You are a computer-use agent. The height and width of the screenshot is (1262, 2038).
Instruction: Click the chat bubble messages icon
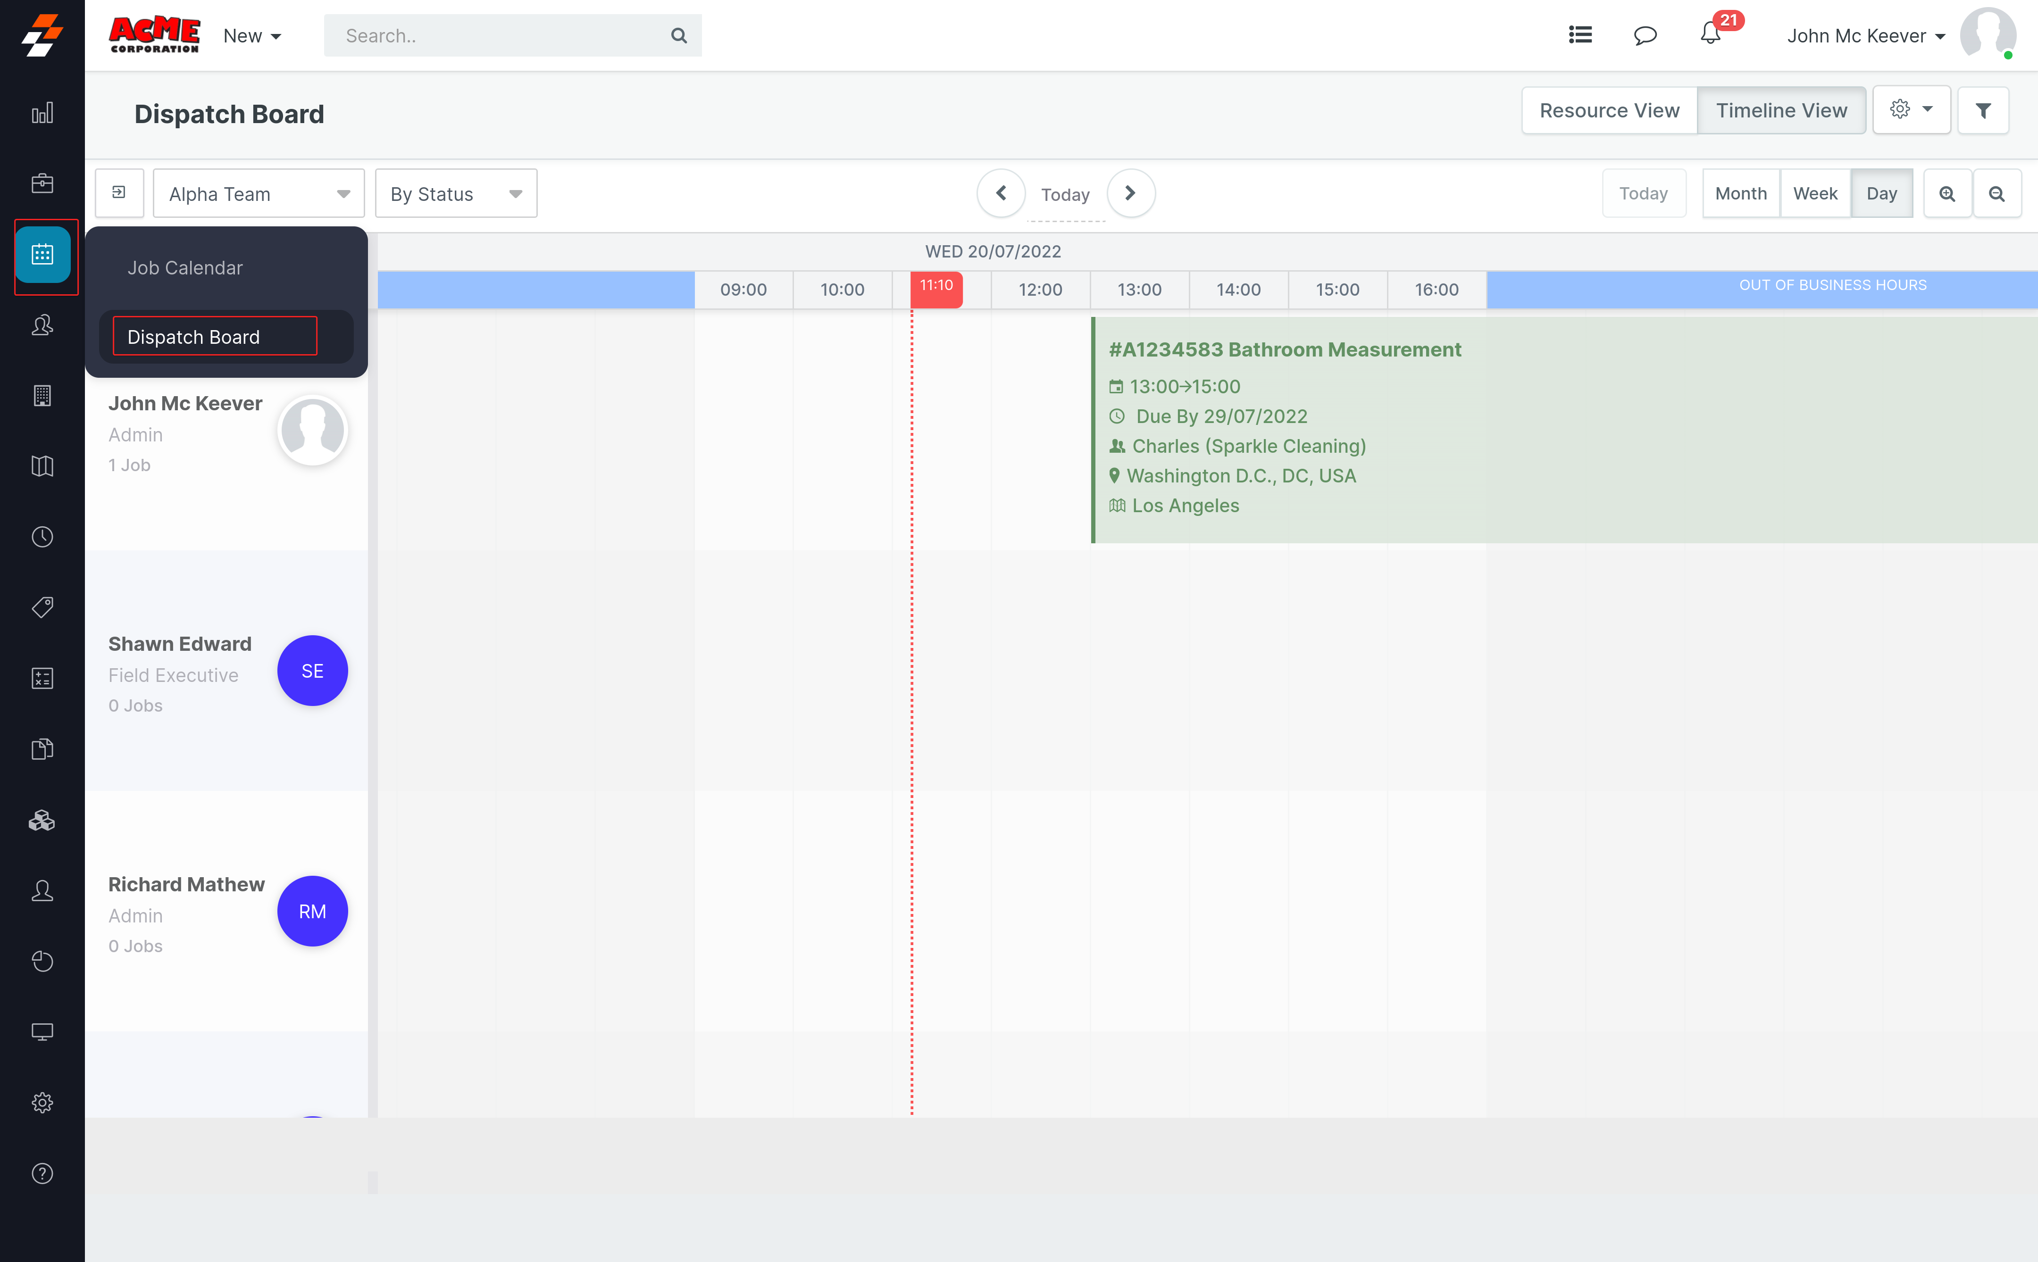1645,35
